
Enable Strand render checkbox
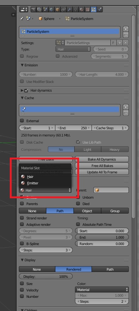point(22,218)
